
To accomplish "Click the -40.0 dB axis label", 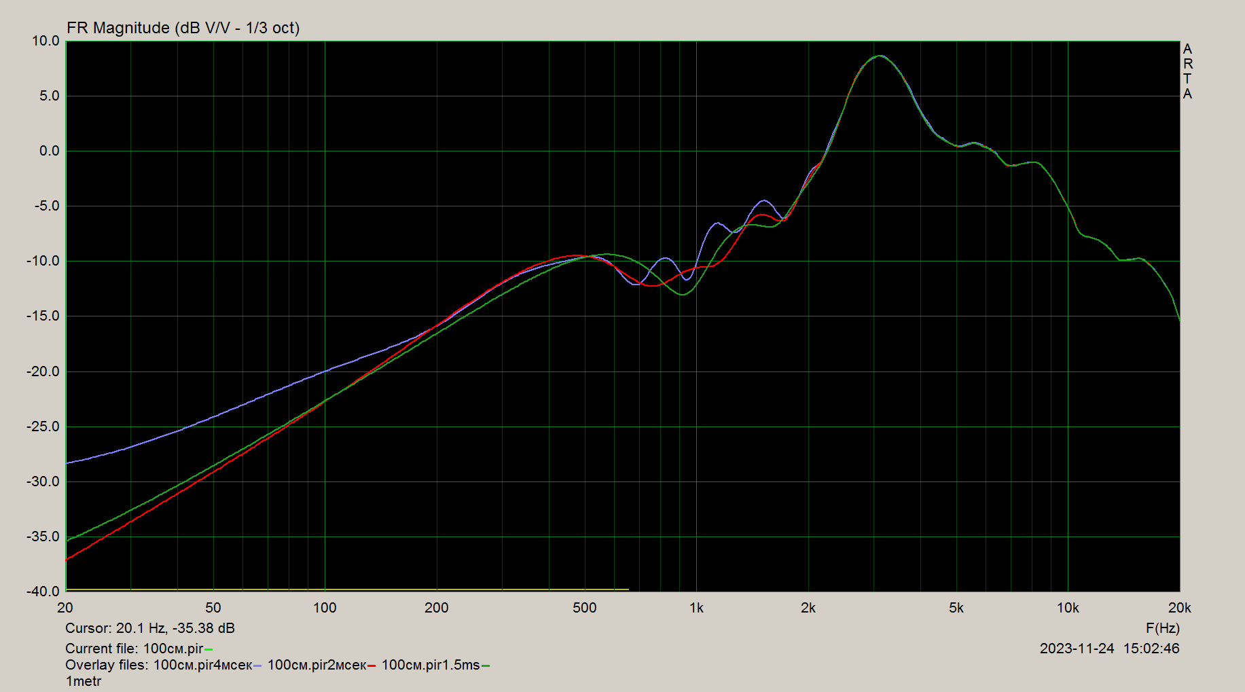I will pos(43,591).
